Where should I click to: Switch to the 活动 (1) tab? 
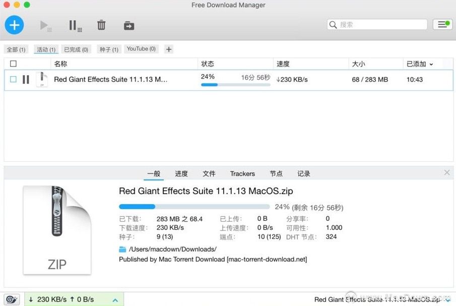coord(46,49)
